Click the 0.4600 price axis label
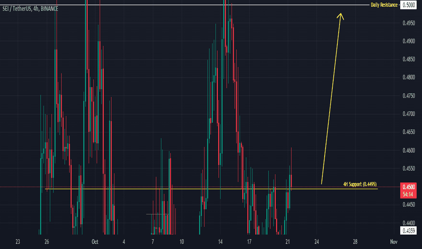This screenshot has height=249, width=422. click(x=408, y=150)
